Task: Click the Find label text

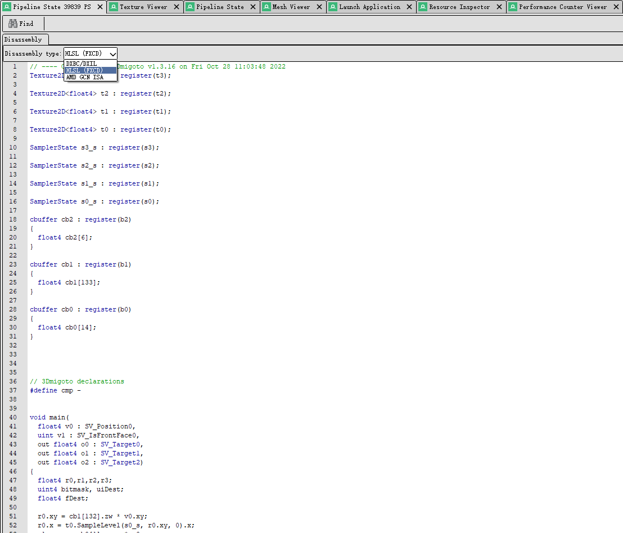Action: [x=26, y=24]
